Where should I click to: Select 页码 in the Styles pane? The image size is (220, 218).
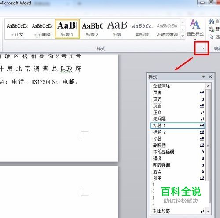pos(178,99)
